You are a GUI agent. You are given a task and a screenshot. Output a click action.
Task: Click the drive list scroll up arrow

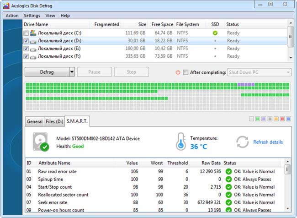pyautogui.click(x=291, y=23)
